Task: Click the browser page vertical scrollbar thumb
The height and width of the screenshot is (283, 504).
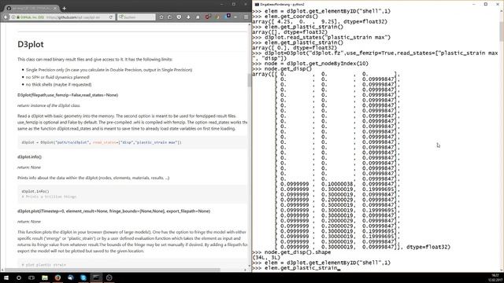Action: 249,80
